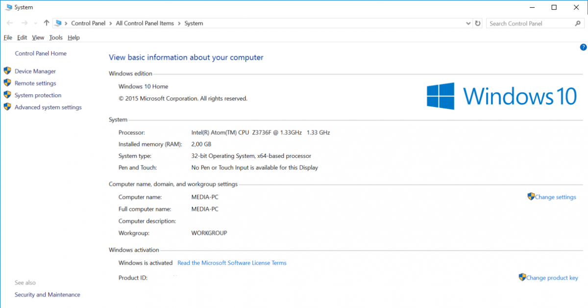Click computer name value MEDIA-PC
The image size is (588, 308).
click(205, 197)
